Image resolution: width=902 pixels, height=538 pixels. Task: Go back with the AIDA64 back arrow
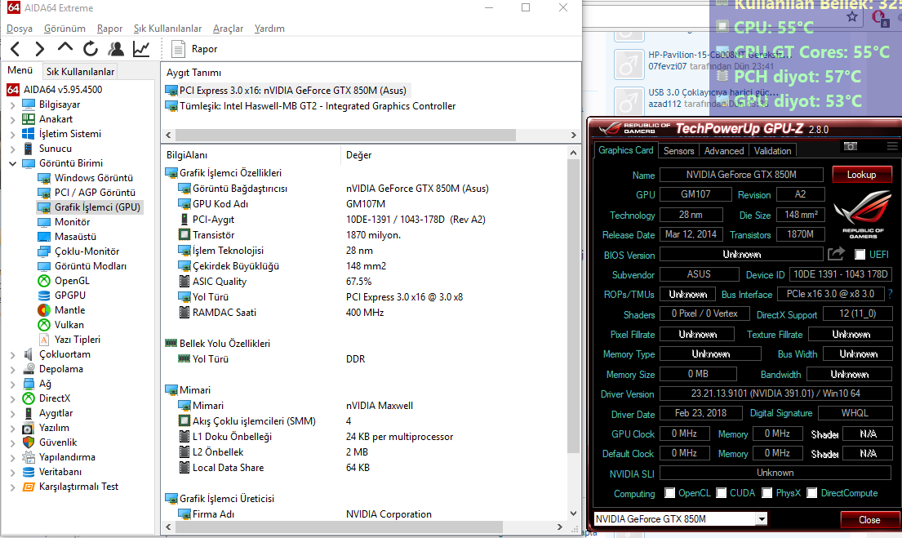16,50
